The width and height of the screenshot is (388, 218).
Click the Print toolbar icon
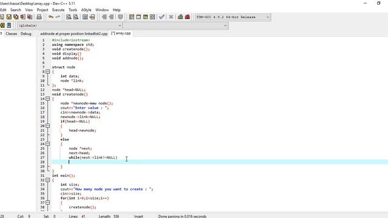(x=39, y=17)
